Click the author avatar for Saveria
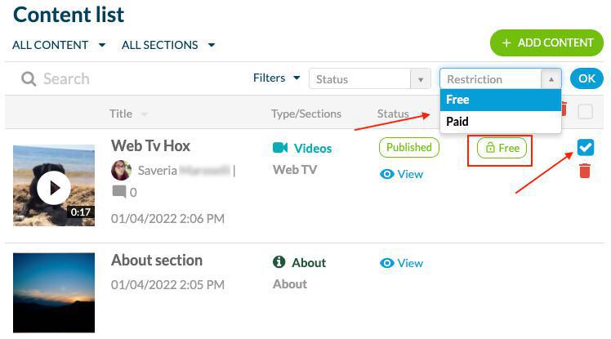This screenshot has width=611, height=339. tap(121, 171)
